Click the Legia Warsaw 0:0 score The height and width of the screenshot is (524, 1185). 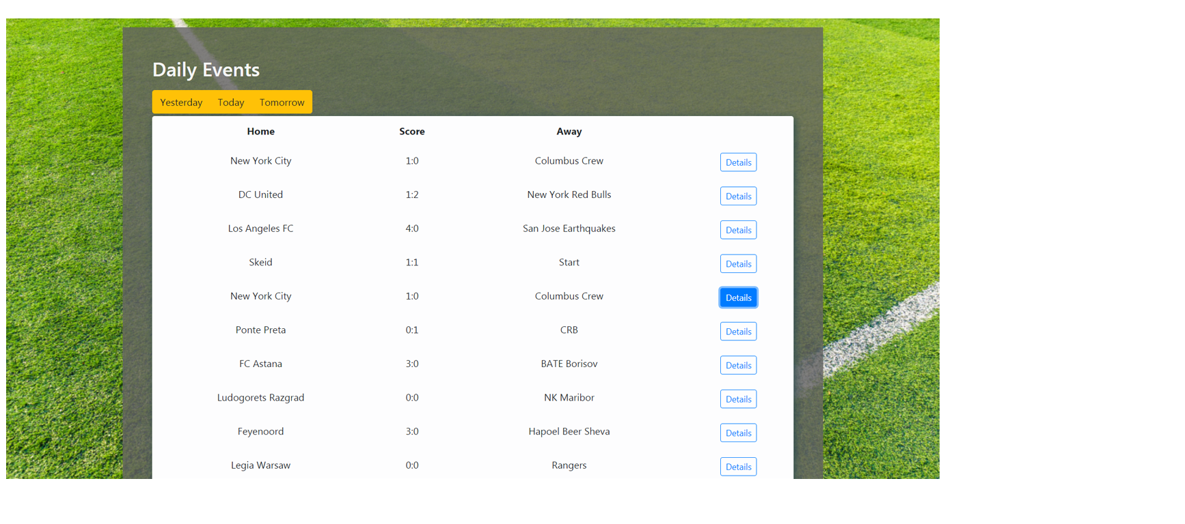tap(412, 465)
